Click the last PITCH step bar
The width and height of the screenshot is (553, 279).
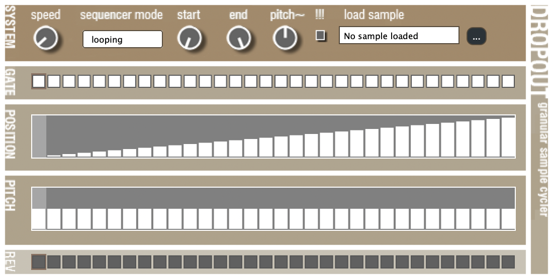point(508,218)
